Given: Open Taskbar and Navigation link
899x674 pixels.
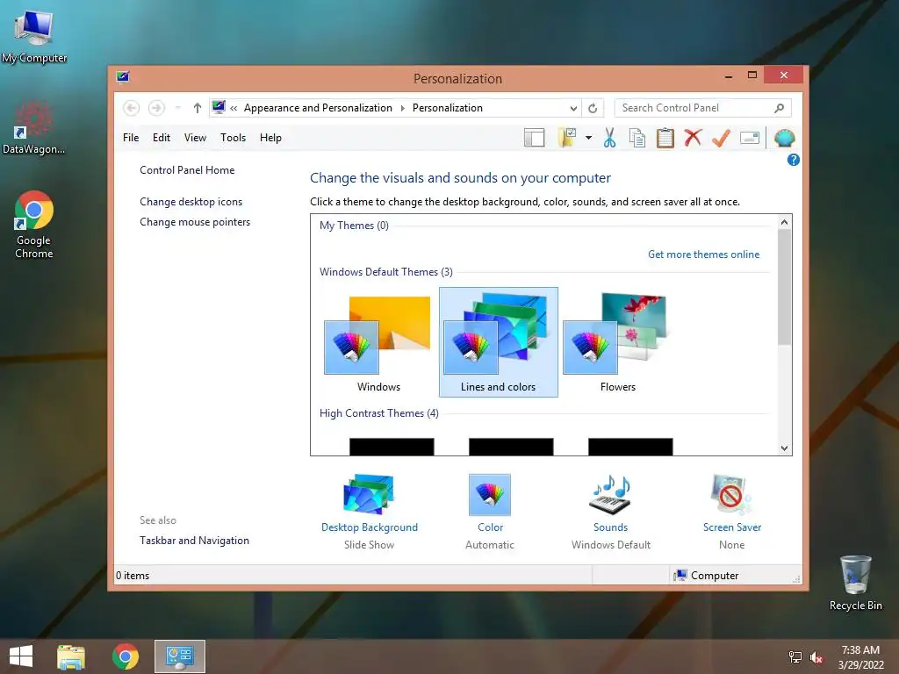Looking at the screenshot, I should coord(194,541).
